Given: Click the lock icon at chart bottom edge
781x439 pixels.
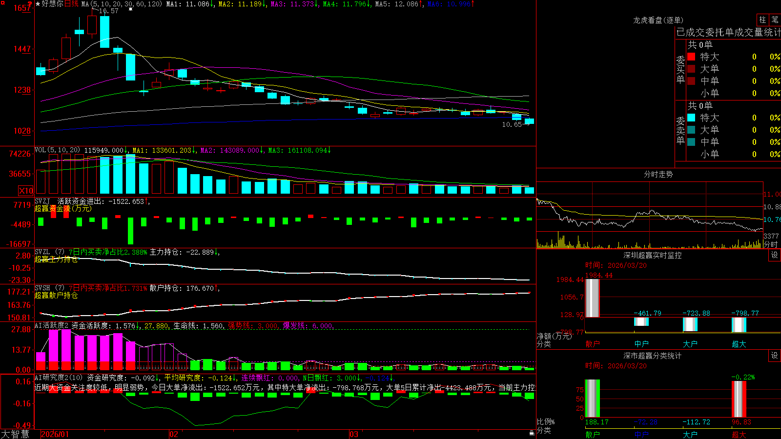Looking at the screenshot, I should 532,433.
